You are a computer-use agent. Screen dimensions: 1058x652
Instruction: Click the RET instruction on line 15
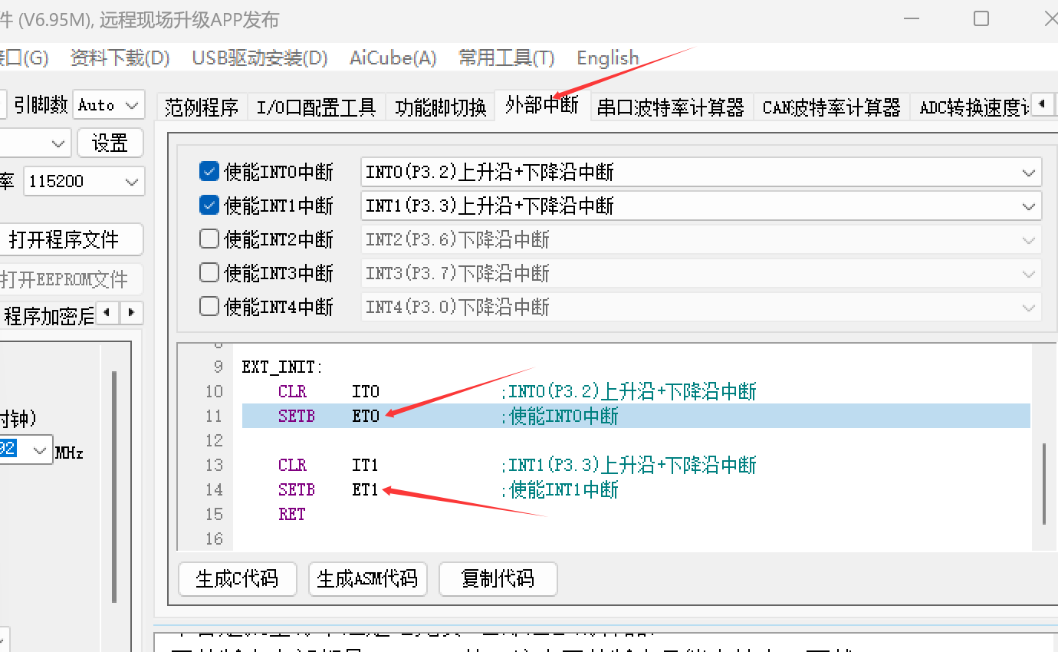click(x=292, y=515)
